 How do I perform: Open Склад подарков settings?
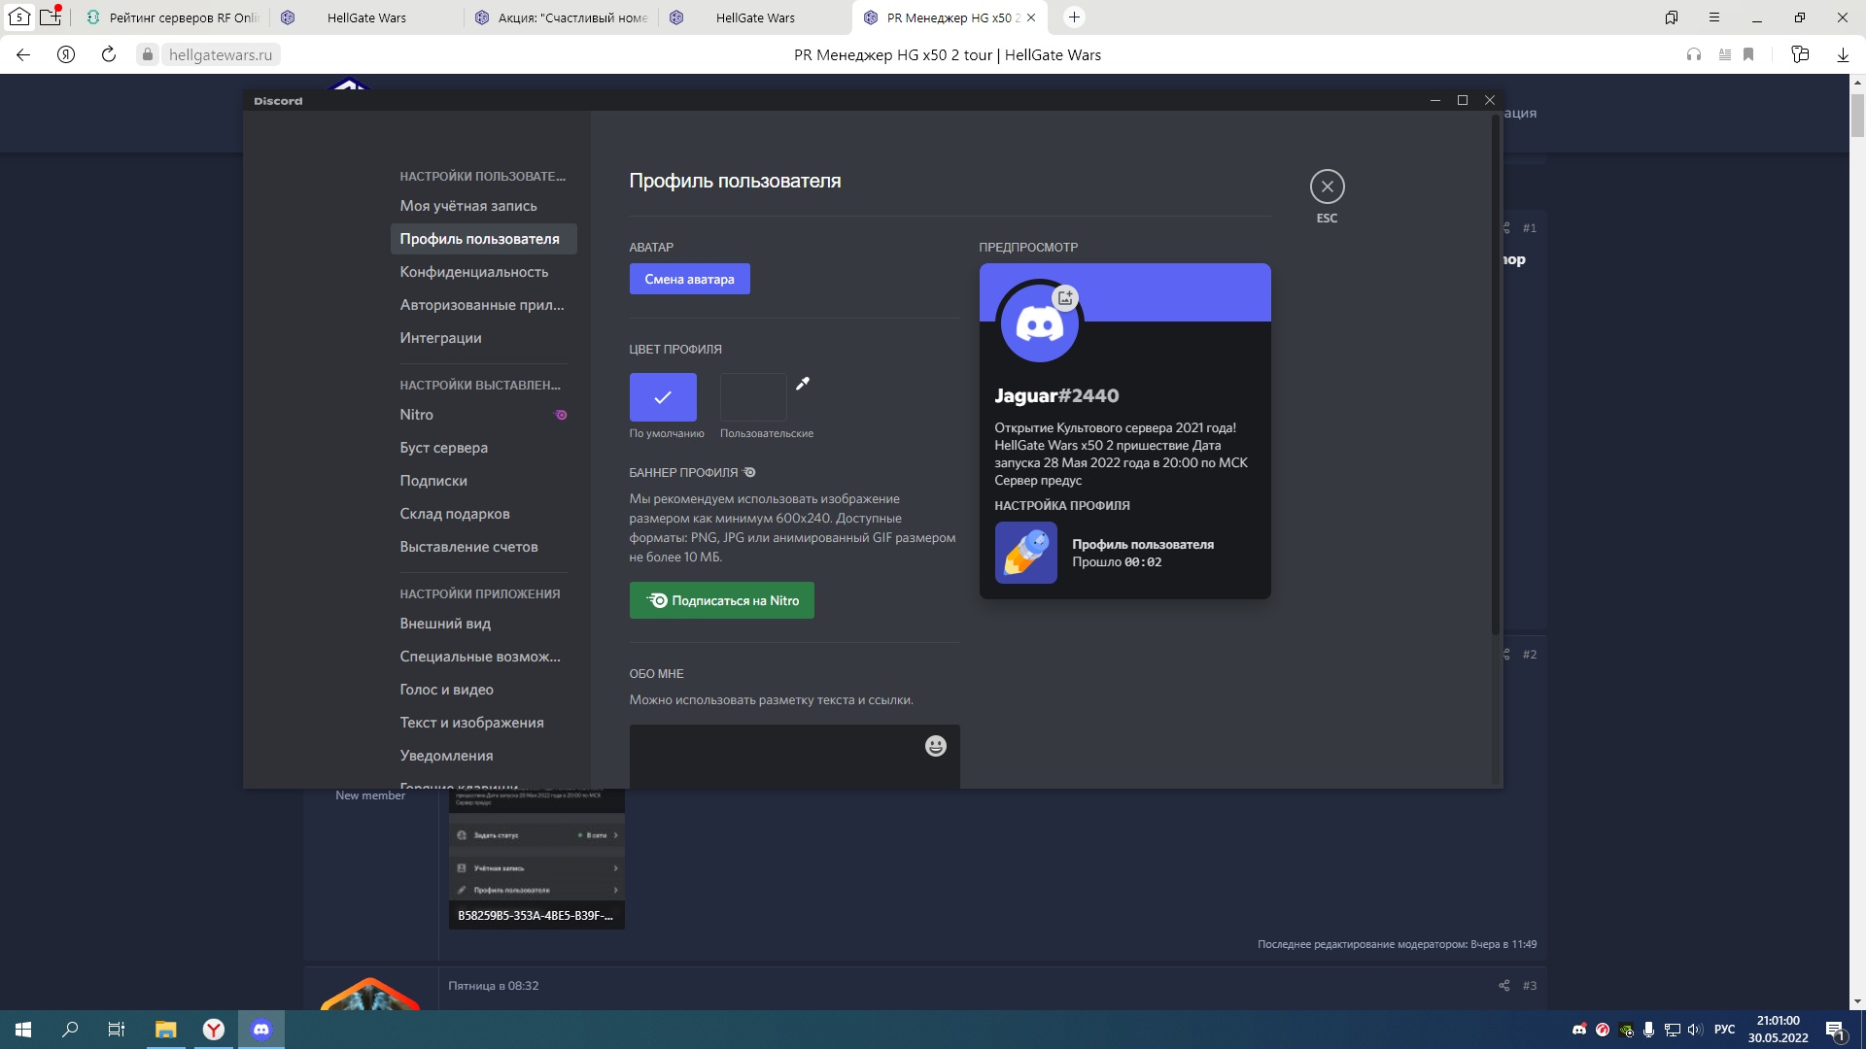click(x=483, y=514)
